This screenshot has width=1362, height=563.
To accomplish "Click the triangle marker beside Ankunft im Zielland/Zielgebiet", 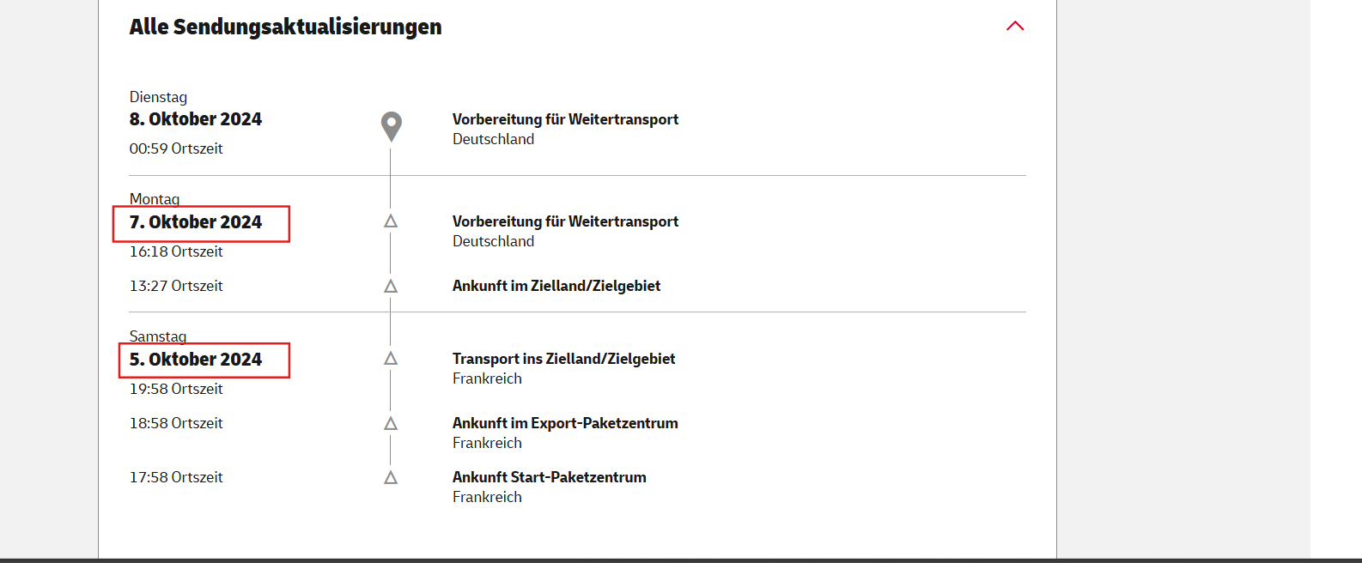I will tap(391, 286).
